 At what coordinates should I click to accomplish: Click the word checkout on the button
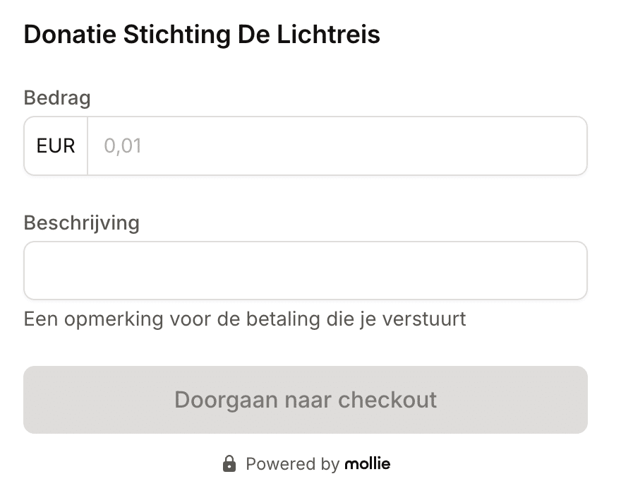point(387,400)
